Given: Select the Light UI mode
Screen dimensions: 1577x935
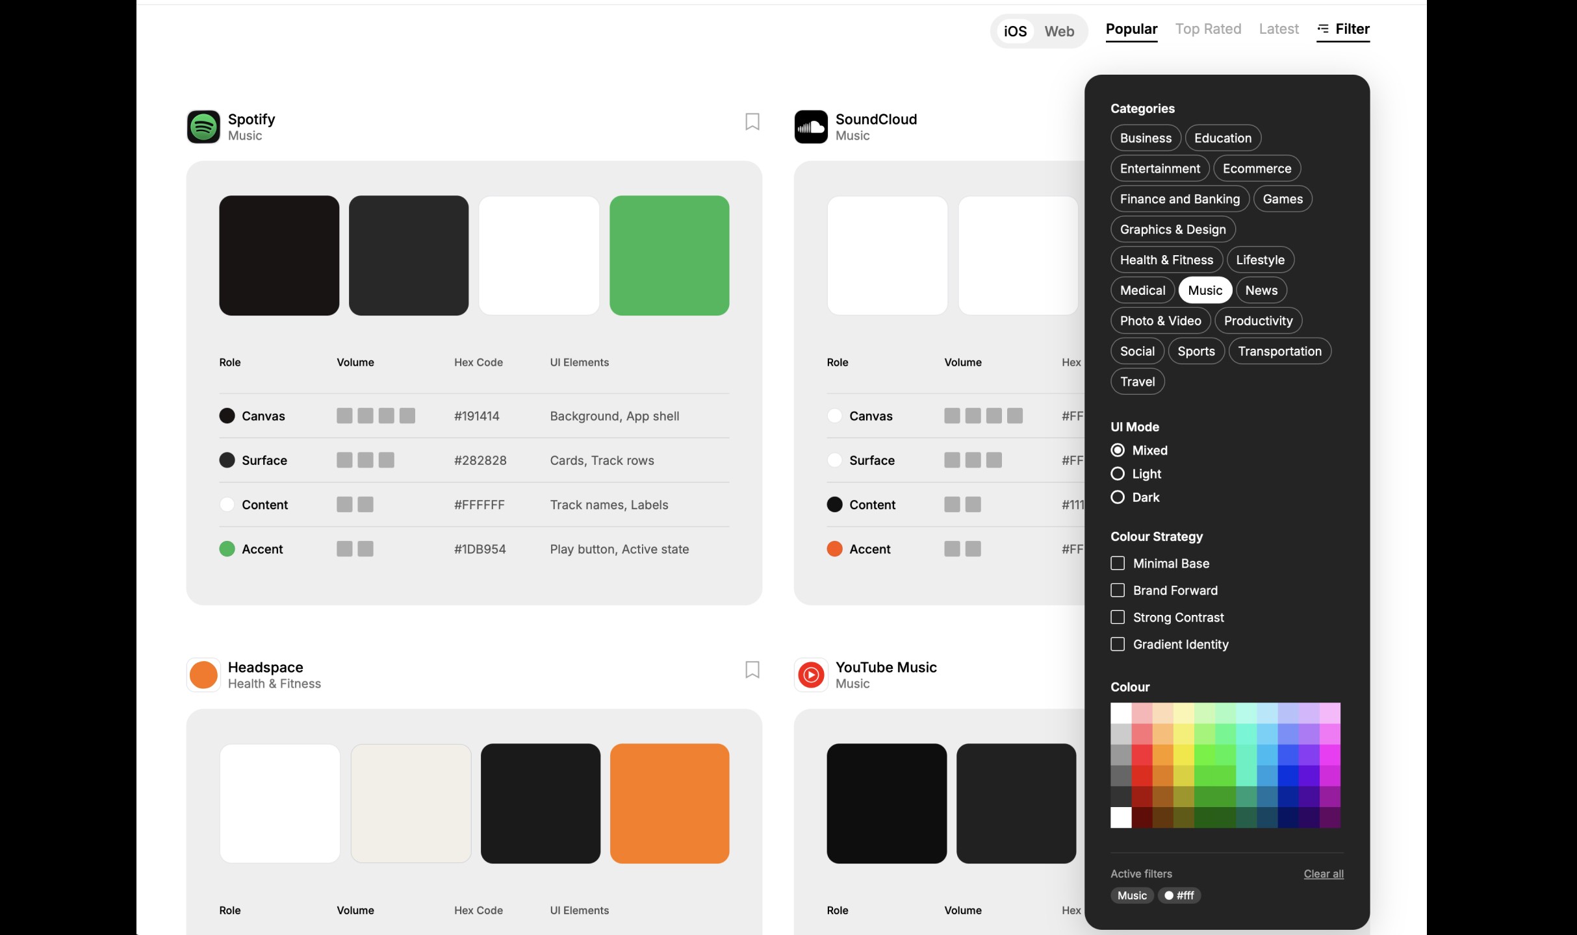Looking at the screenshot, I should pyautogui.click(x=1118, y=474).
